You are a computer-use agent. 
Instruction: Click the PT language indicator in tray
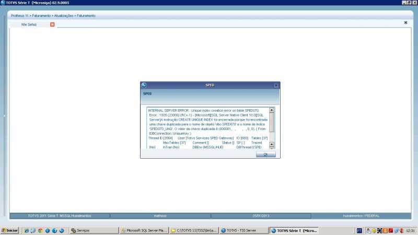click(x=359, y=231)
